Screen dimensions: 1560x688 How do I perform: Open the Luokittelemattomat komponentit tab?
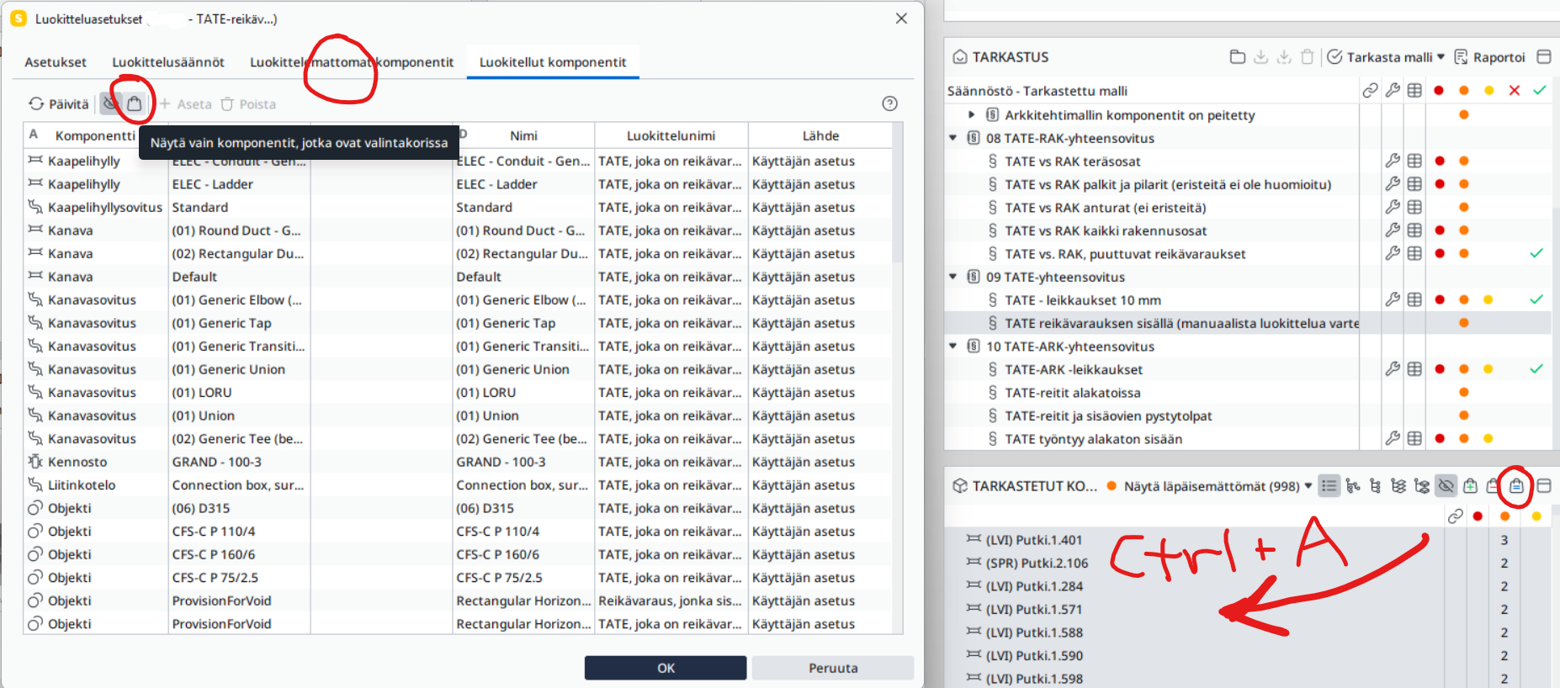[352, 62]
